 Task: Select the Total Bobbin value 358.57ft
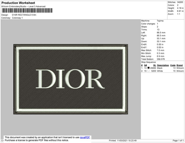tap(161, 59)
